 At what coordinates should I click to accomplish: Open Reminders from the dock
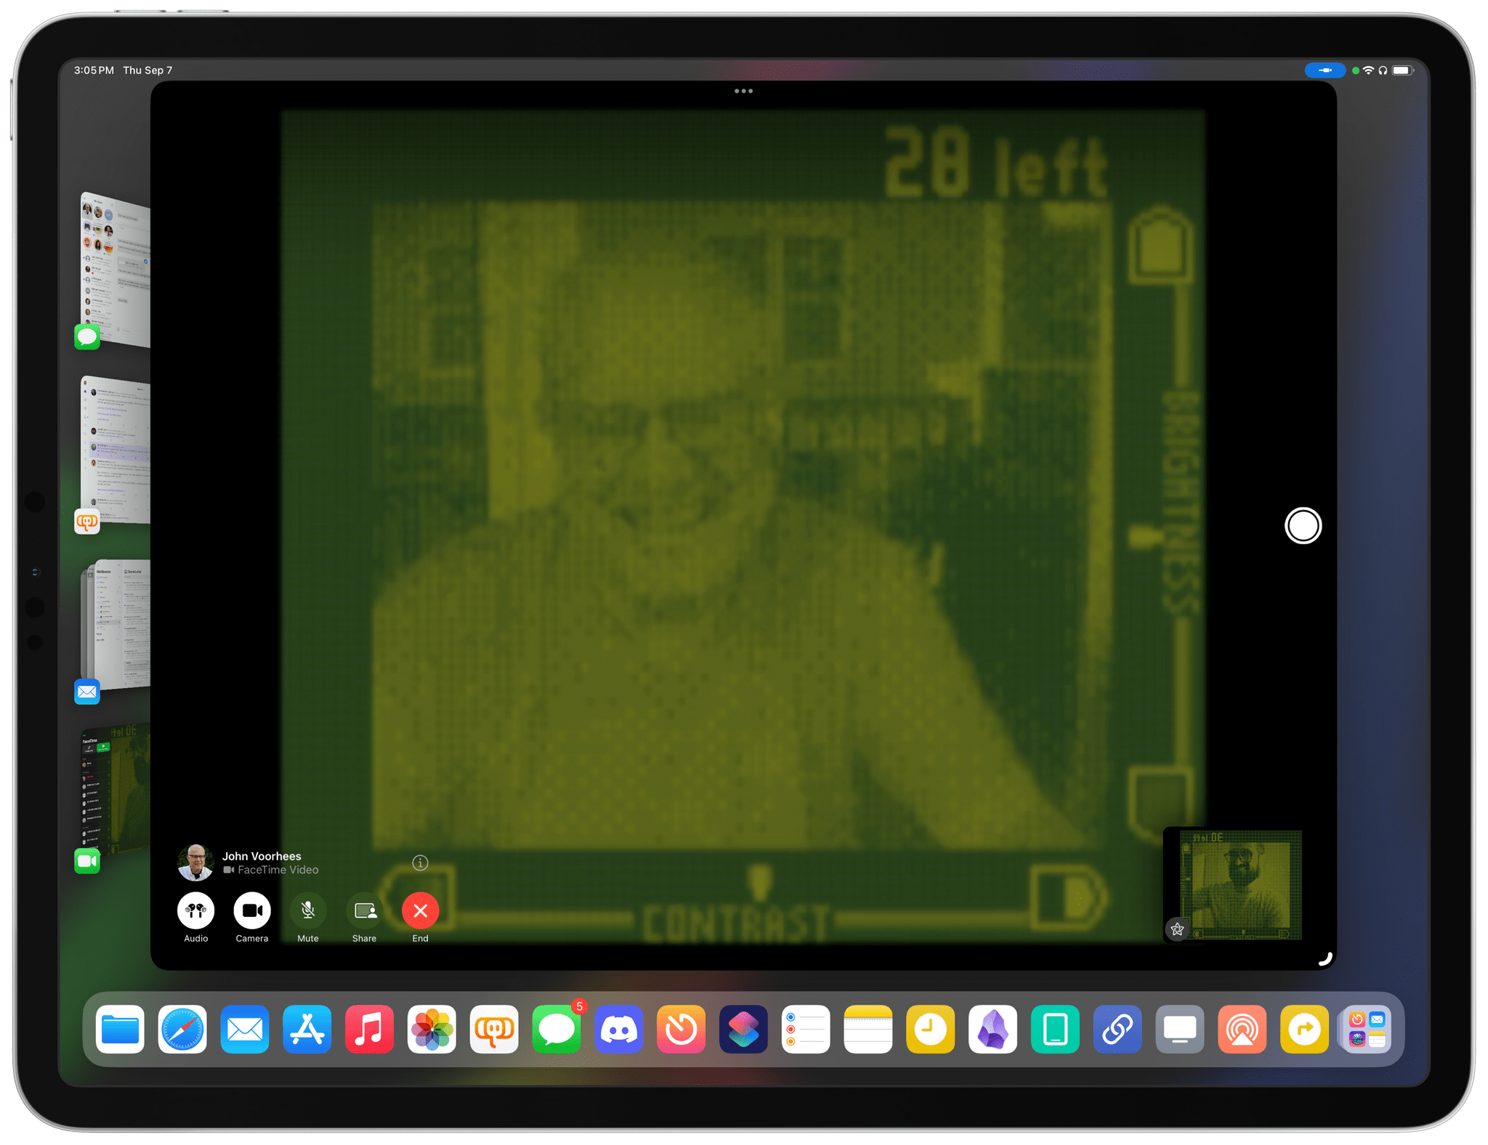806,1029
